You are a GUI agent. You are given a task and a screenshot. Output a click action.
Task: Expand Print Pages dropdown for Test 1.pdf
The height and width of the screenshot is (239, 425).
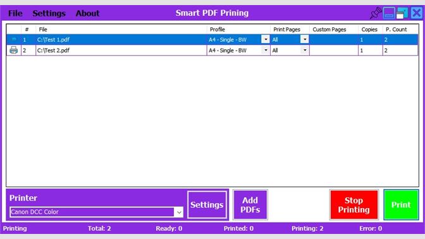coord(305,40)
